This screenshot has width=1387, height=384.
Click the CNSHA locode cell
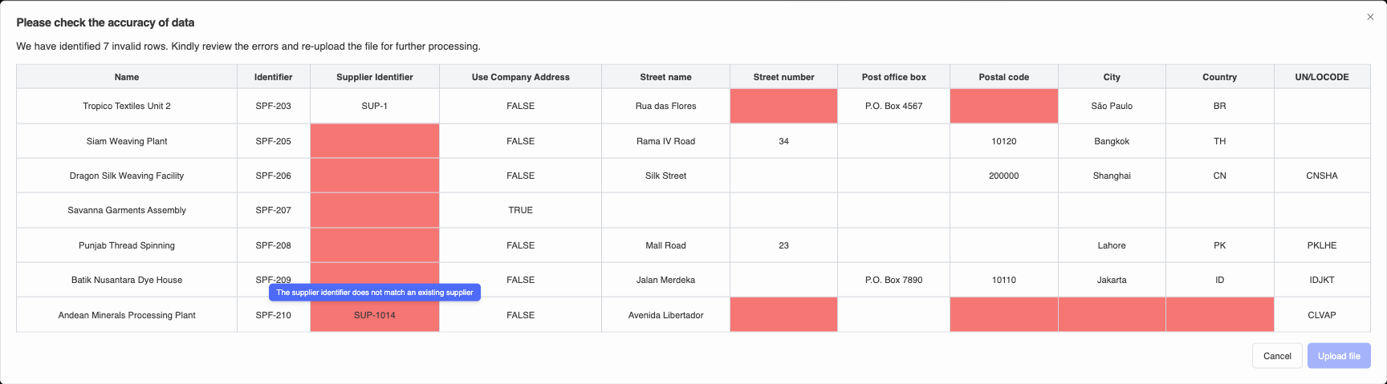(x=1322, y=176)
